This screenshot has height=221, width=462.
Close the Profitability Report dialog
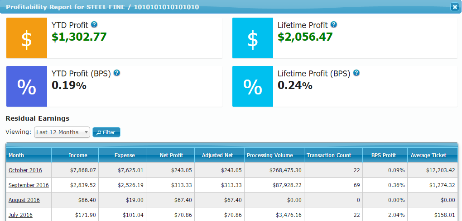[454, 7]
